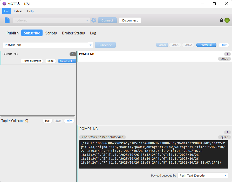Click the message count badge on POM01-NB subscription
This screenshot has height=182, width=232.
pos(73,54)
